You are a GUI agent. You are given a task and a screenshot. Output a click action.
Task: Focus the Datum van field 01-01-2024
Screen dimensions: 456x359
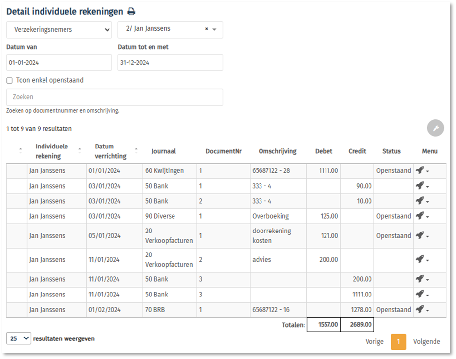(x=59, y=63)
